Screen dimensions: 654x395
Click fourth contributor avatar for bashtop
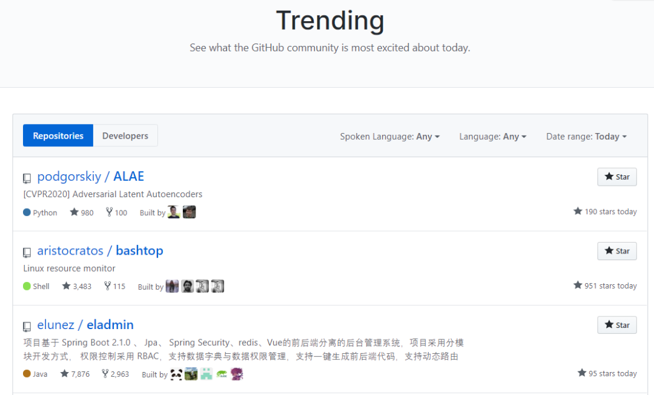pyautogui.click(x=217, y=286)
